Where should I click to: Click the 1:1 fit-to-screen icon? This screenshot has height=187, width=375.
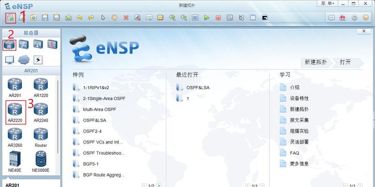pyautogui.click(x=195, y=18)
